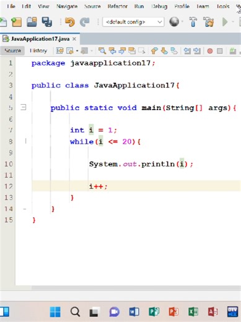241x322 pixels.
Task: Click the 'while' keyword on line 8
Action: 82,142
